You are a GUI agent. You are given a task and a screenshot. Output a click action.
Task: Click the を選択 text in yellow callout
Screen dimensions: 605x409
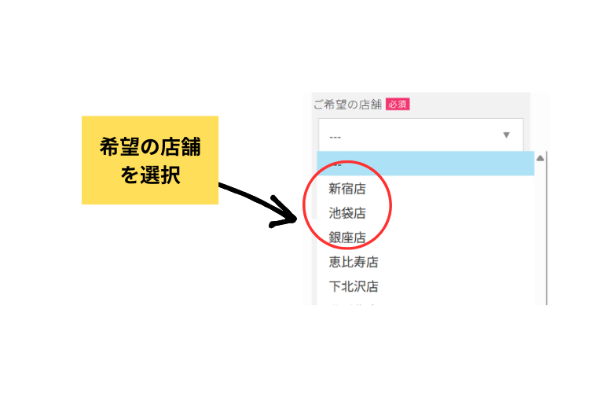tap(150, 175)
